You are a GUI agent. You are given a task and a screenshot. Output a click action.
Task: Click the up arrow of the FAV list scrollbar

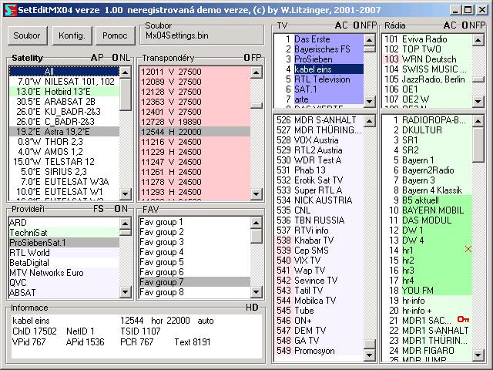(x=257, y=223)
